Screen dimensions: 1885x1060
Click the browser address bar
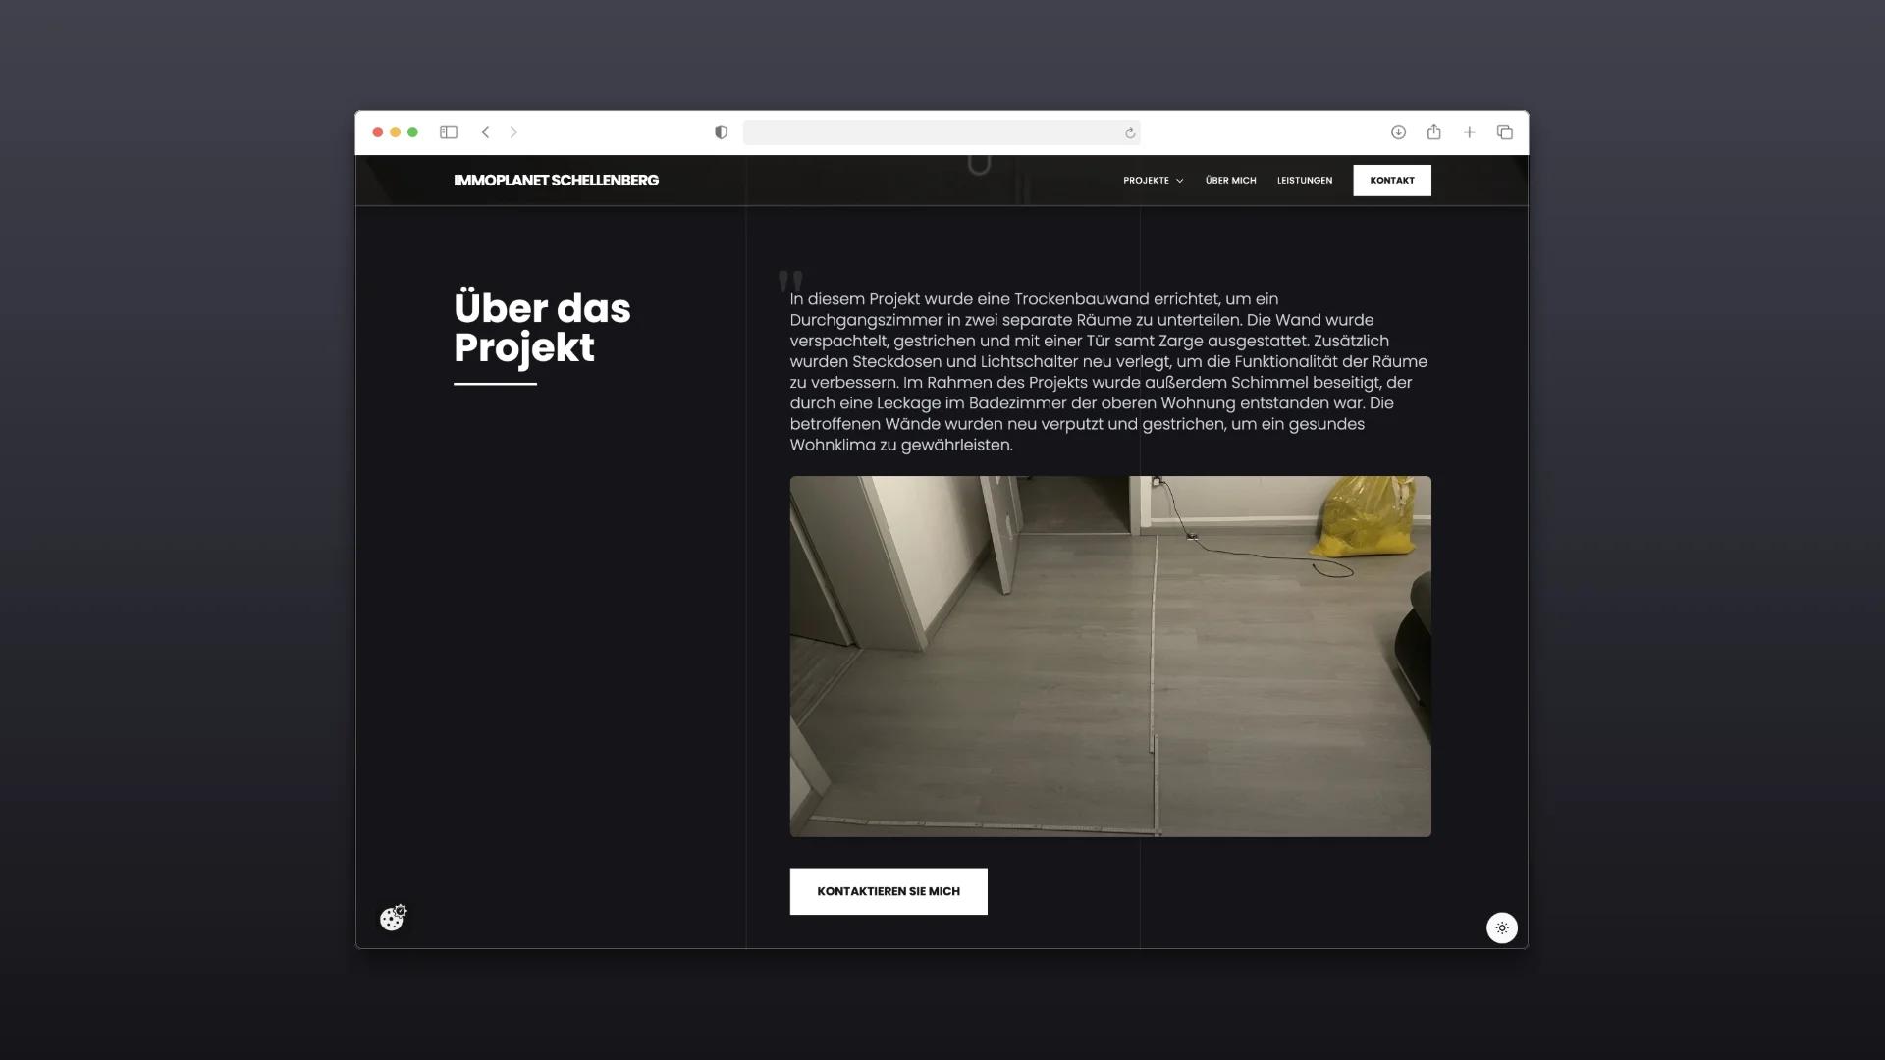point(942,132)
